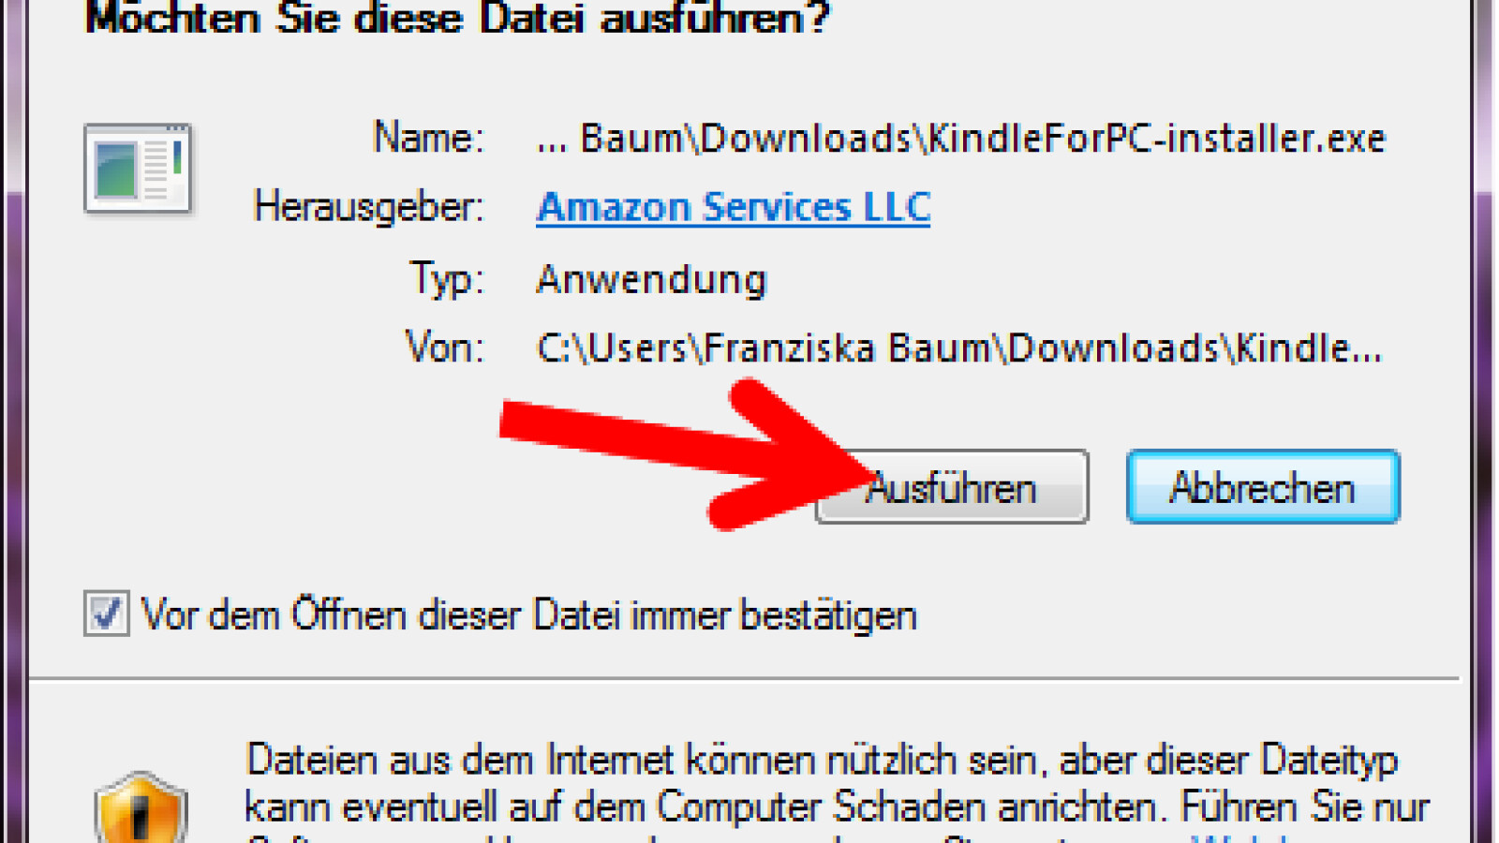Viewport: 1499px width, 843px height.
Task: Click the horizontal separator line below checkbox
Action: [x=745, y=678]
